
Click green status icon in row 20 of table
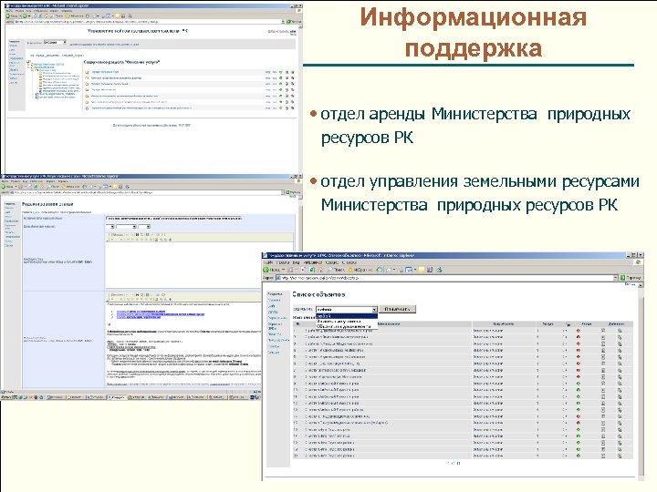579,456
